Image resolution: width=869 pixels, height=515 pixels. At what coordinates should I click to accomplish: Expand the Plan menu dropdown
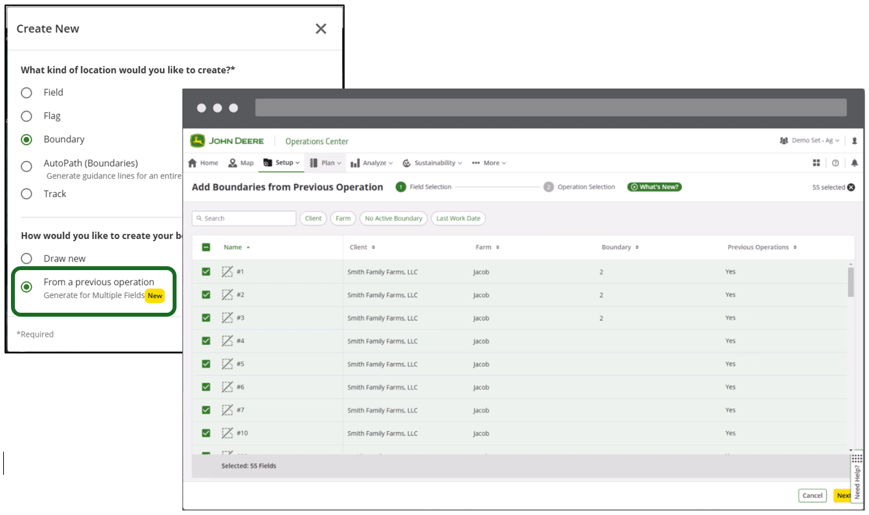[326, 163]
